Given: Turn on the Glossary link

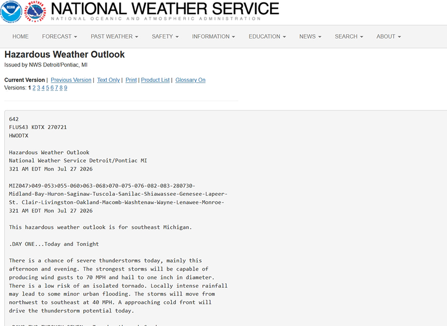Looking at the screenshot, I should tap(190, 80).
